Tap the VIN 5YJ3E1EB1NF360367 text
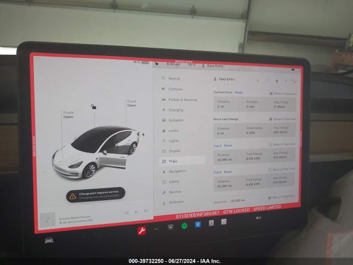 coord(197,215)
